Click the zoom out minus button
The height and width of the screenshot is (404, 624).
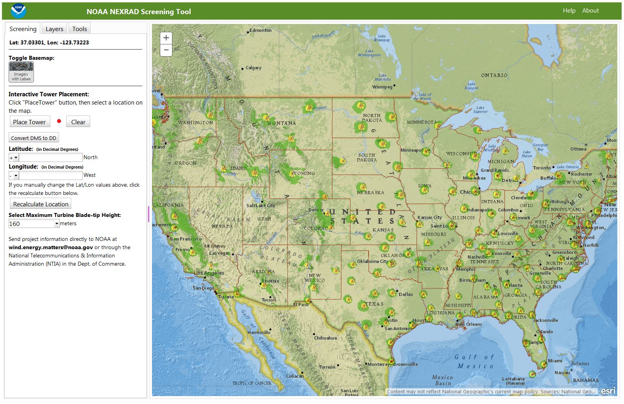tap(166, 50)
